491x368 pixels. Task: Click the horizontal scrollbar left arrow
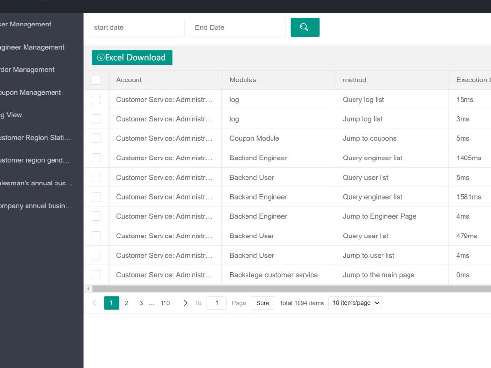88,289
